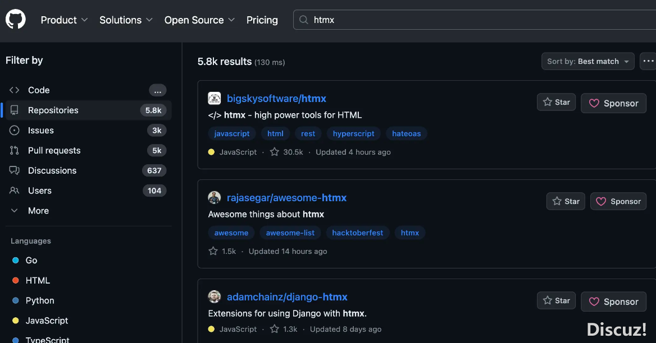Viewport: 656px width, 343px height.
Task: Click the awesome-list topic tag
Action: coord(290,233)
